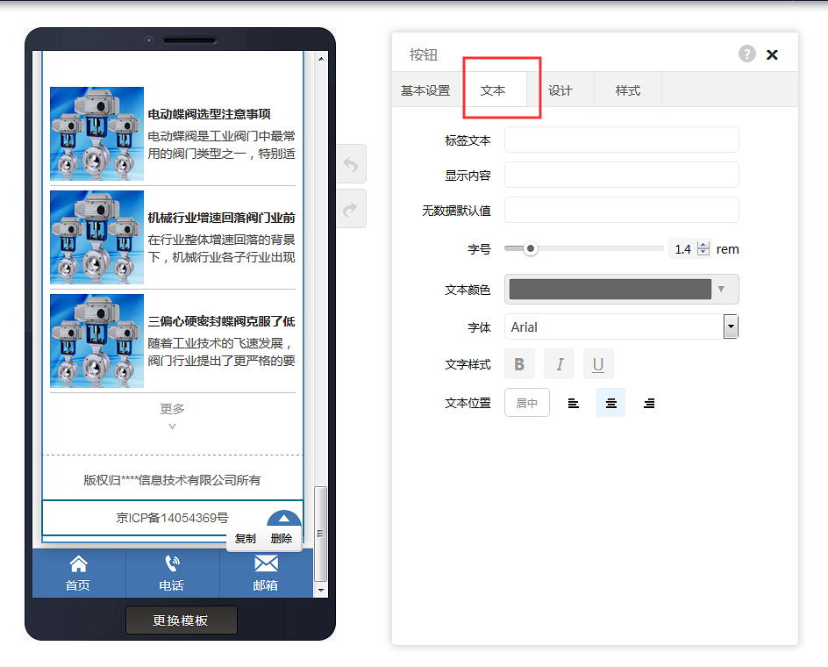Screen dimensions: 828x667
Task: Toggle underline text style
Action: [x=598, y=364]
